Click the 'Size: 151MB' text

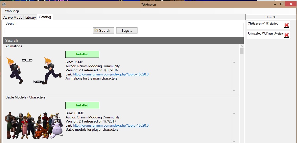pos(75,113)
